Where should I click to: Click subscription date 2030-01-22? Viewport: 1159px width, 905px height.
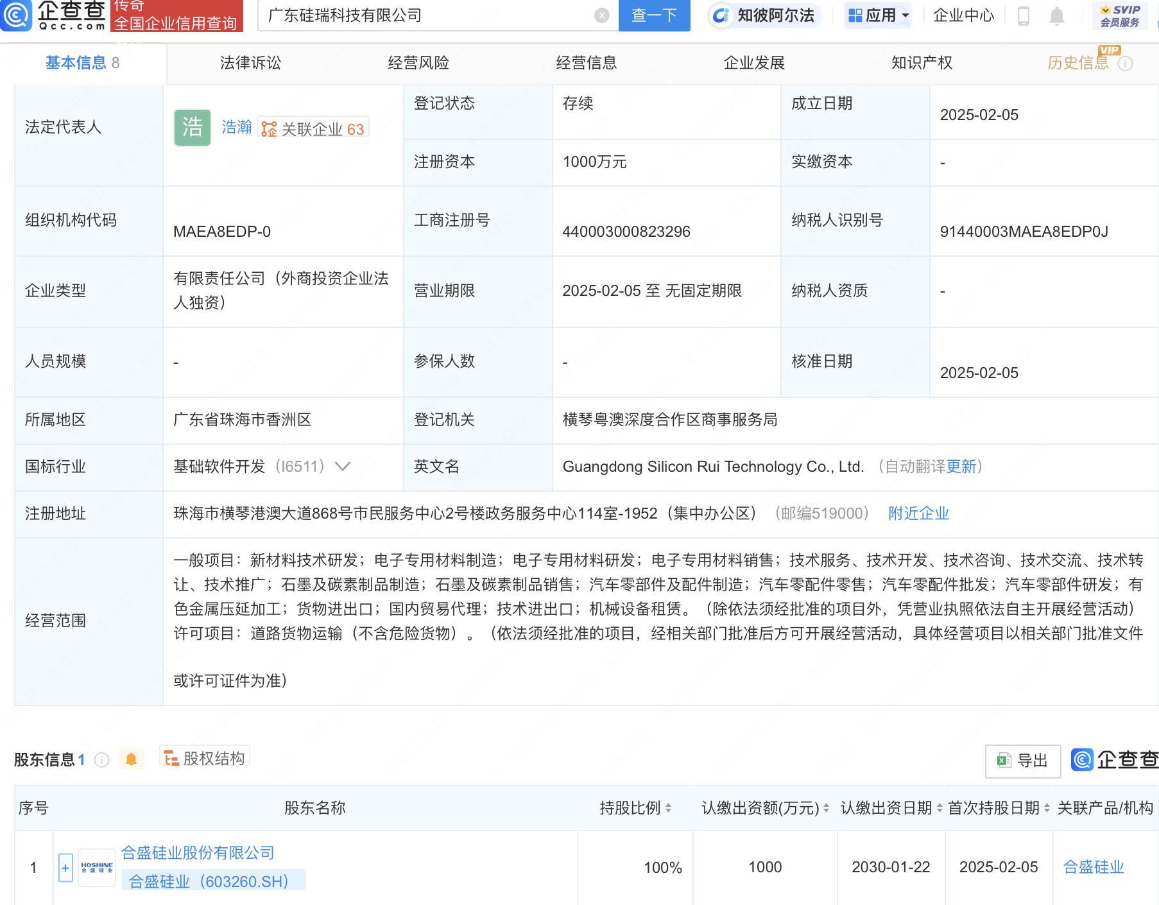point(891,867)
